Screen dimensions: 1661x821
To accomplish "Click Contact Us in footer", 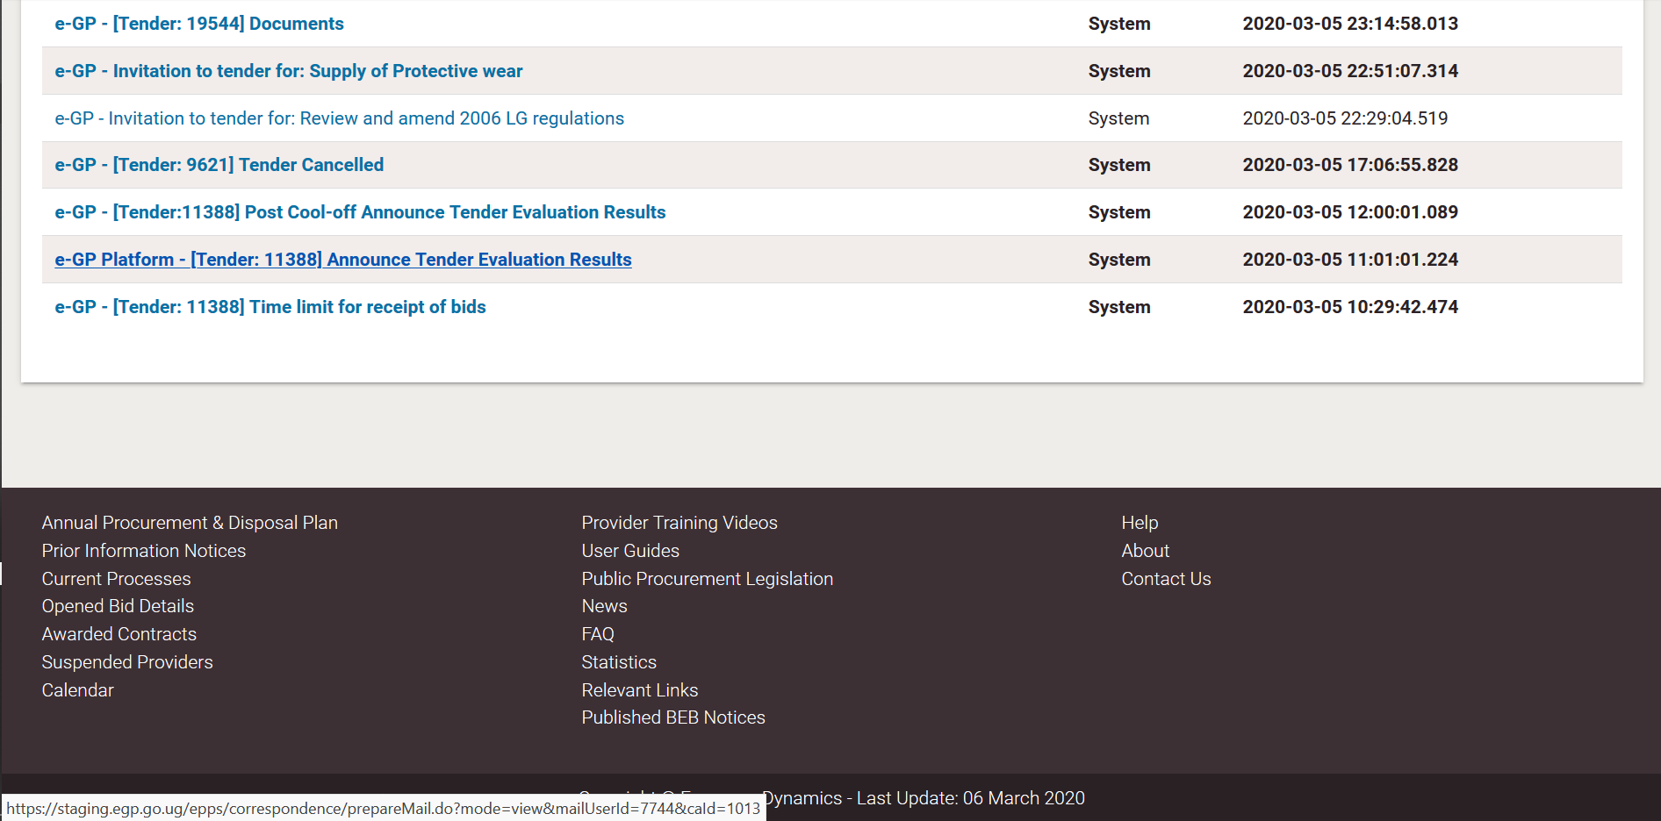I will tap(1166, 579).
